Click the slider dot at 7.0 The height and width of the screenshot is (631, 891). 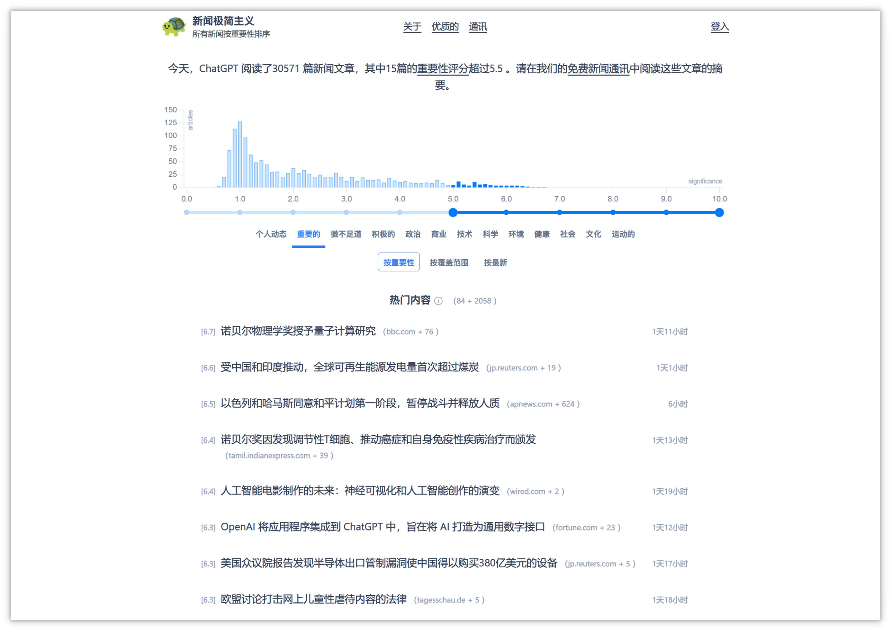[x=559, y=213]
